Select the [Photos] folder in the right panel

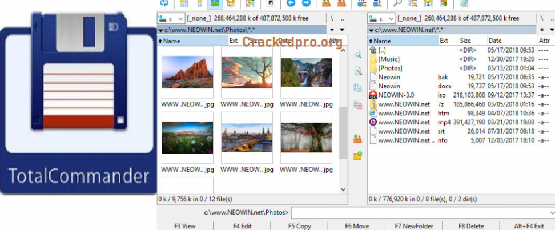461,68
